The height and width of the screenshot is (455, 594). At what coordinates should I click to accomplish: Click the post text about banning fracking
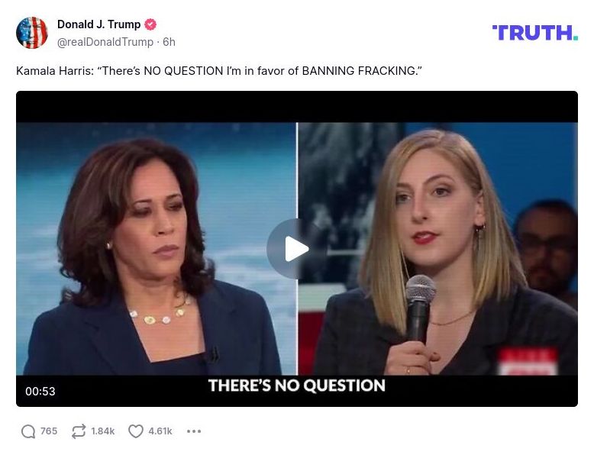click(x=219, y=71)
